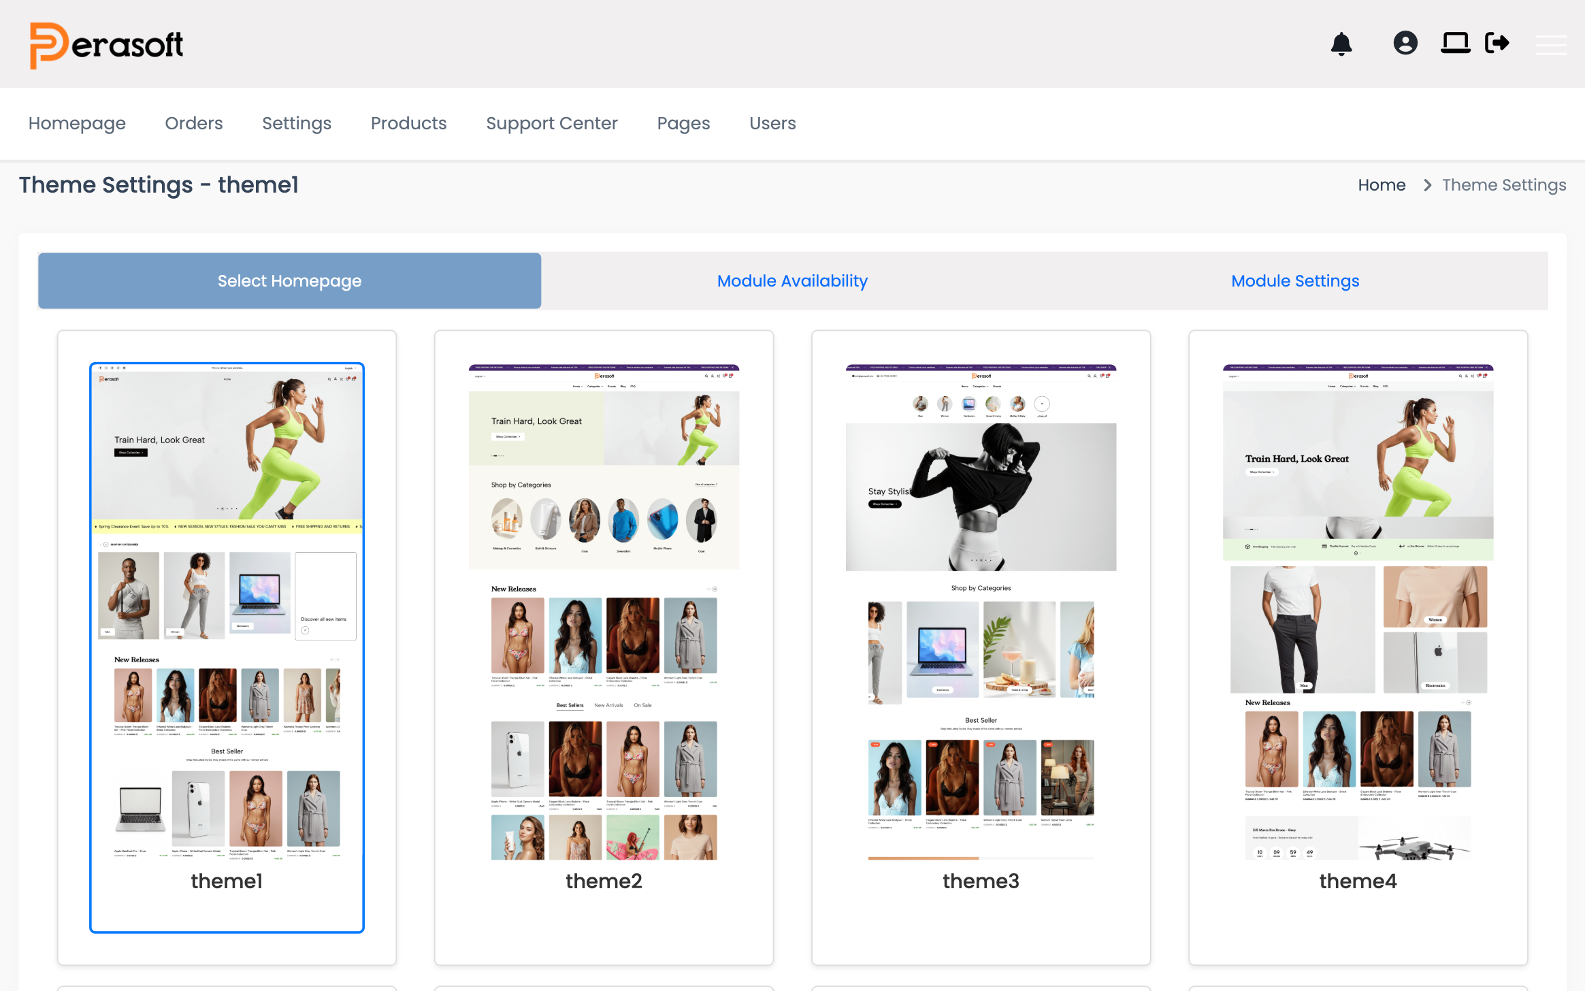1585x991 pixels.
Task: Open the user account profile icon
Action: tap(1405, 43)
